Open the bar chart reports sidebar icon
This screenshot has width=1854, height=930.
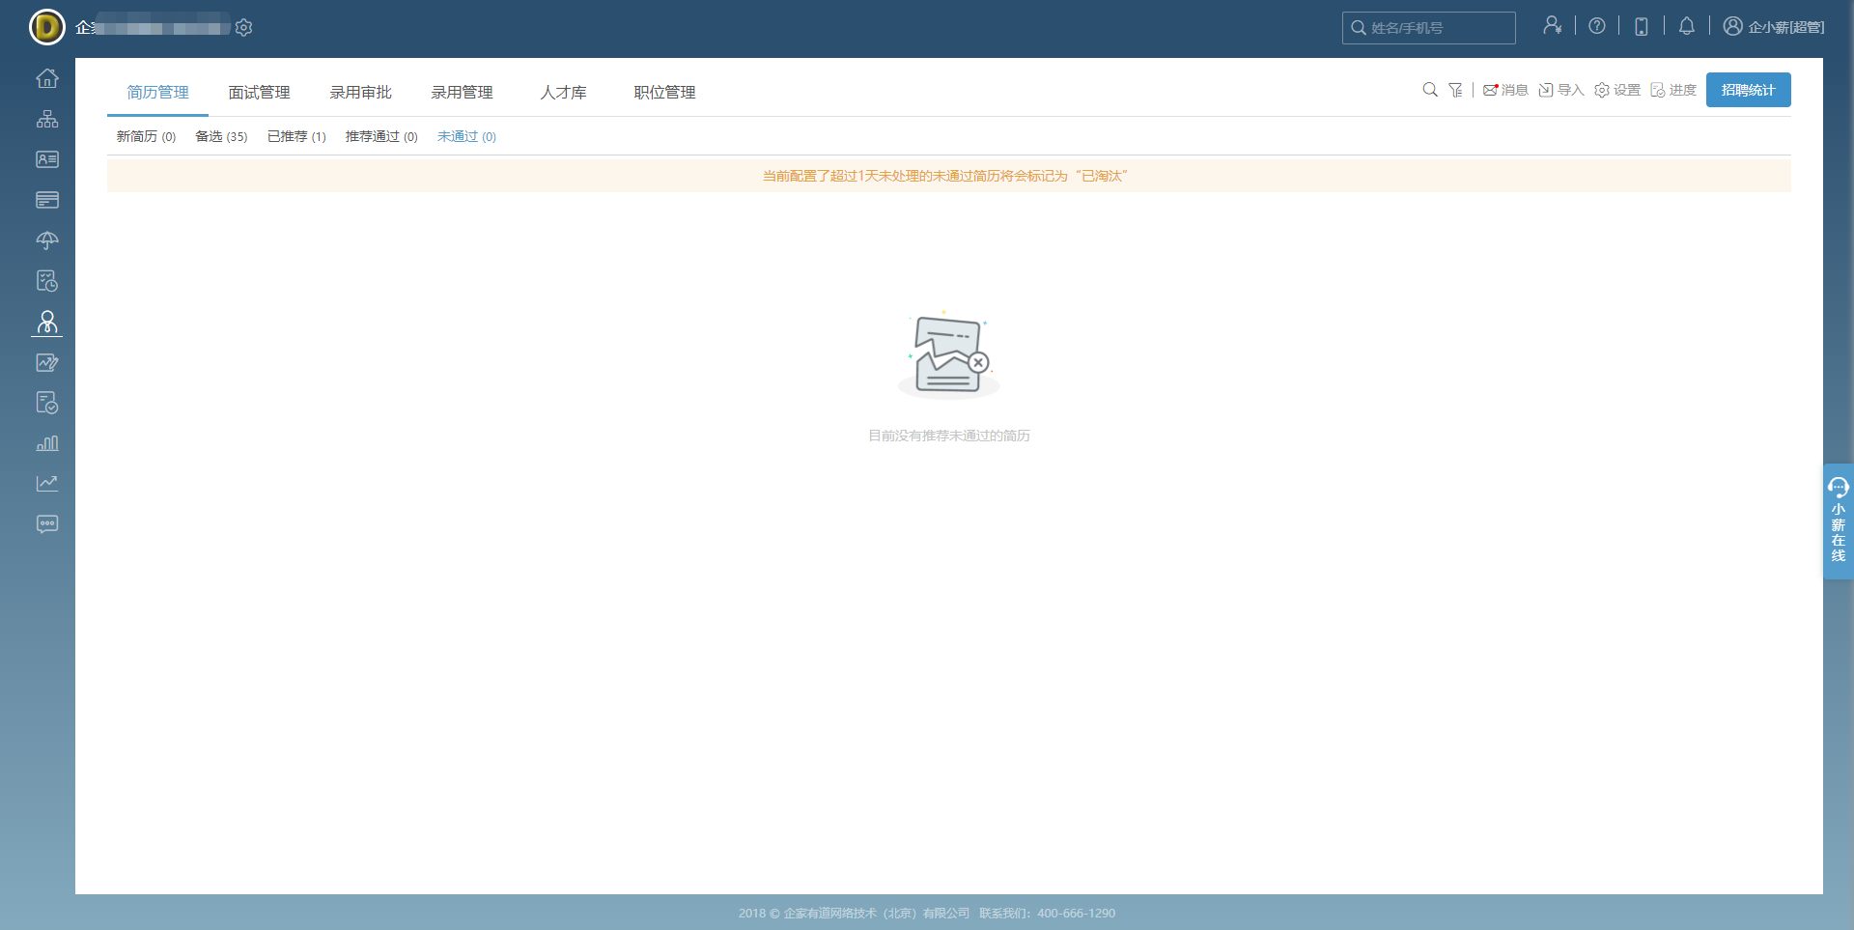pos(47,443)
